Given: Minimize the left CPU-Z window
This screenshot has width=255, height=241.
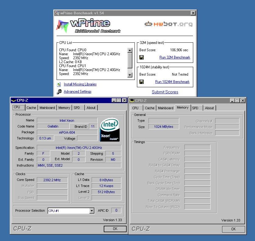Looking at the screenshot, I should tap(114, 100).
